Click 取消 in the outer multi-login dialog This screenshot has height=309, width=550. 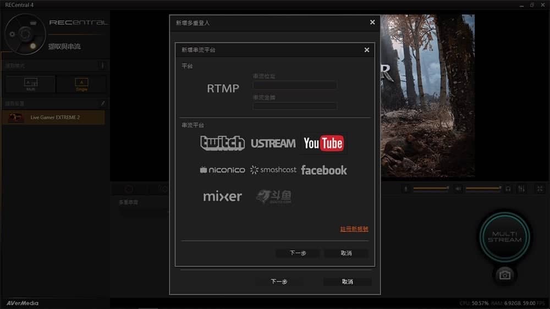coord(347,282)
